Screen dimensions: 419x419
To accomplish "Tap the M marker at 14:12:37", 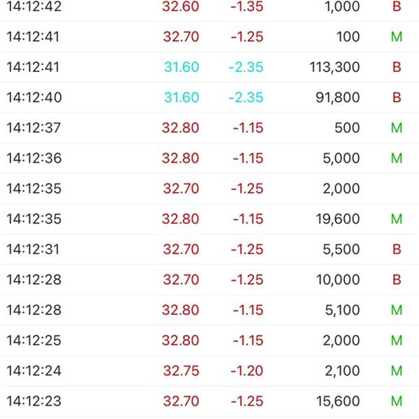I will [397, 128].
